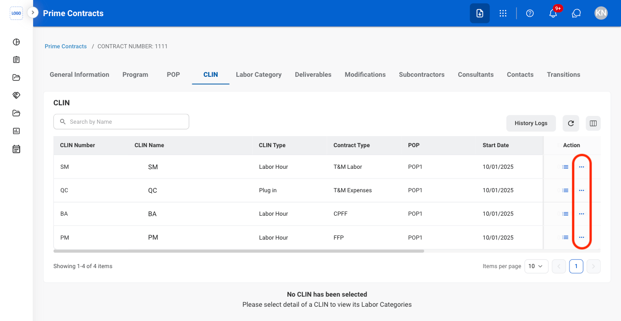This screenshot has height=321, width=621.
Task: Click the pie chart dashboard icon in sidebar
Action: [x=16, y=42]
